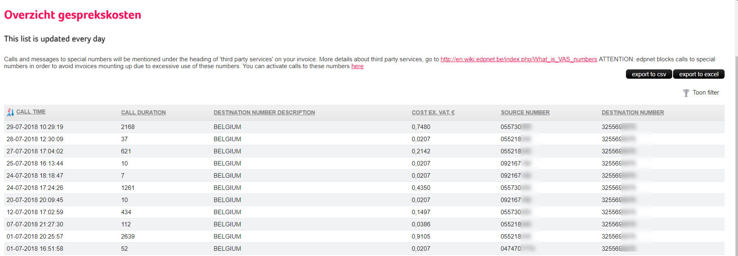Sort the table by Call Time
738x256 pixels.
pos(31,112)
